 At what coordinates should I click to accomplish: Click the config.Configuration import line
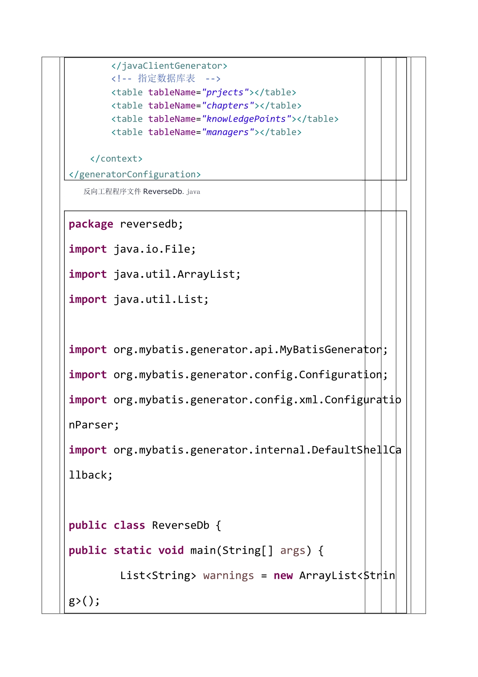(x=228, y=375)
